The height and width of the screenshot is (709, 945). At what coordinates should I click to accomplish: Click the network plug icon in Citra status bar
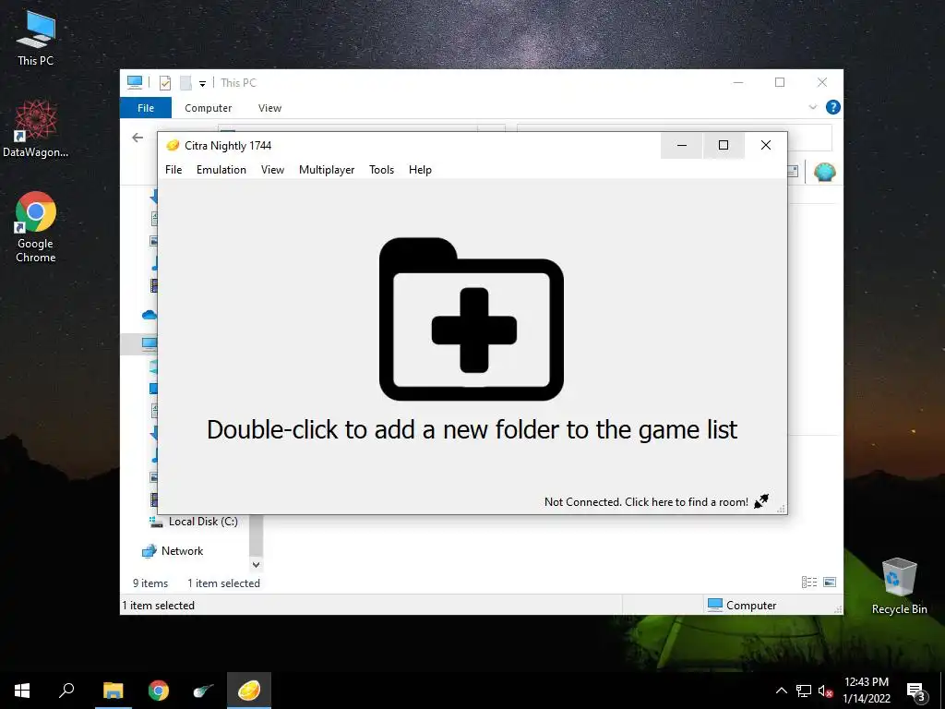coord(761,501)
